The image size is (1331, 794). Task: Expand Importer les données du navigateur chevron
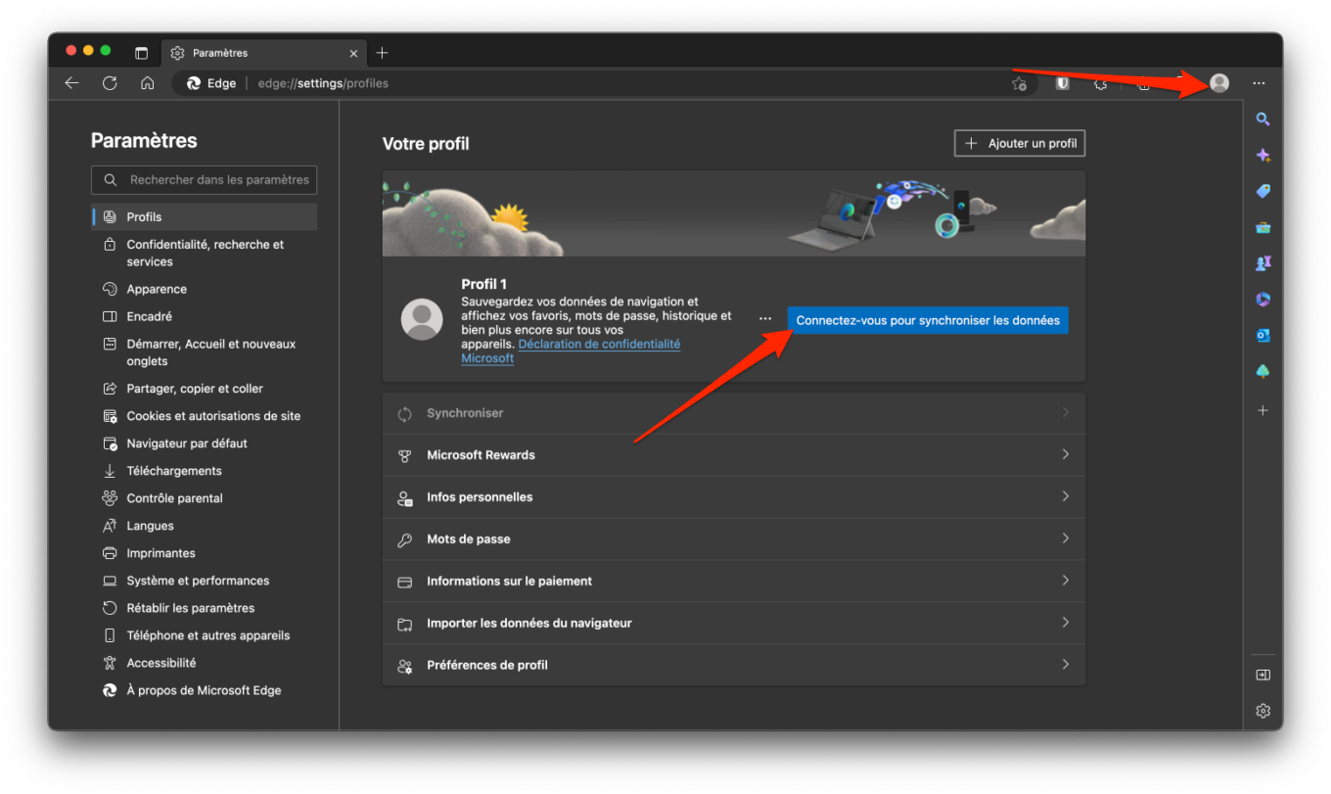(x=1066, y=623)
